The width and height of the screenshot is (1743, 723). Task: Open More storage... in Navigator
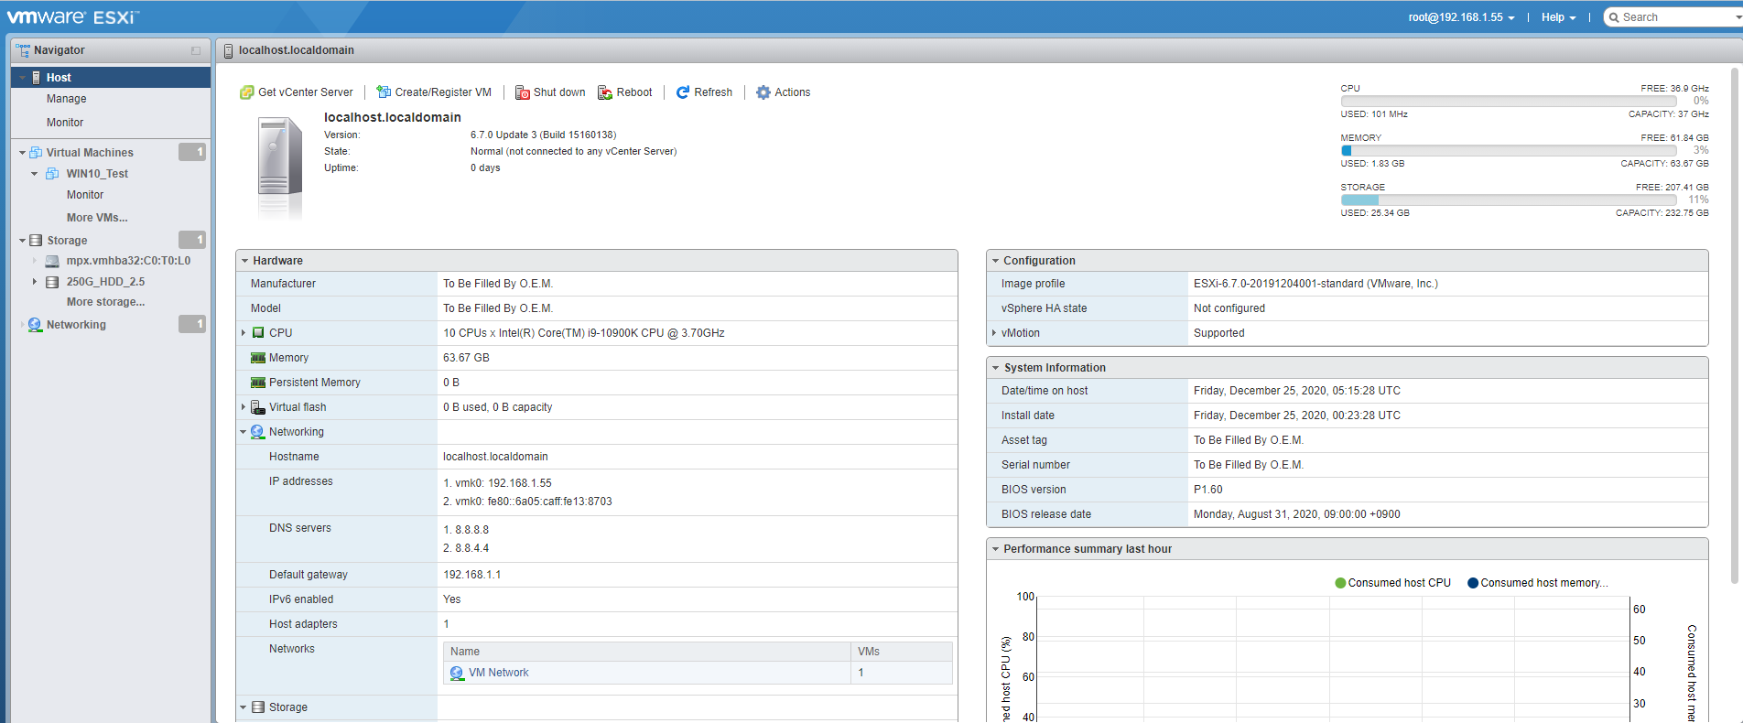click(105, 302)
